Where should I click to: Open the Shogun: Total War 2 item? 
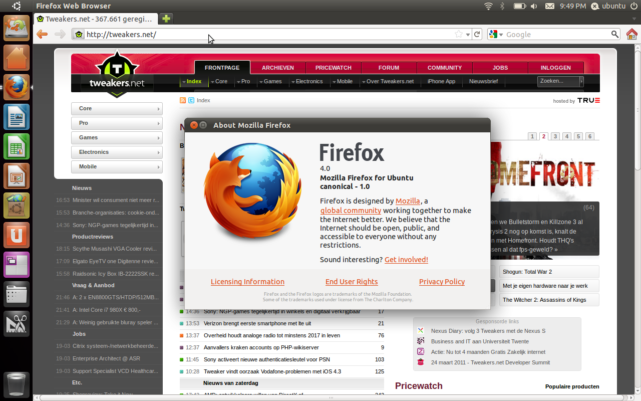550,272
